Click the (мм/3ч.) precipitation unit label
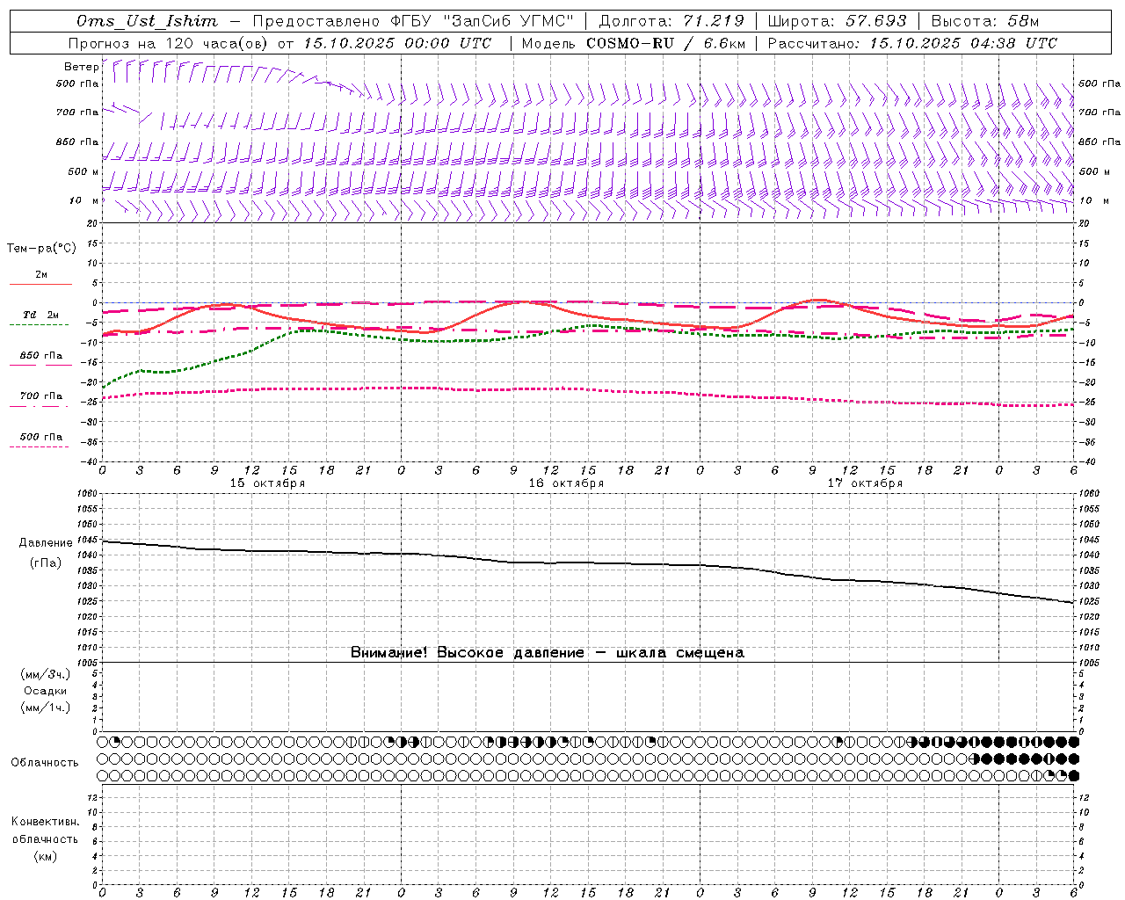1125x900 pixels. [x=46, y=674]
